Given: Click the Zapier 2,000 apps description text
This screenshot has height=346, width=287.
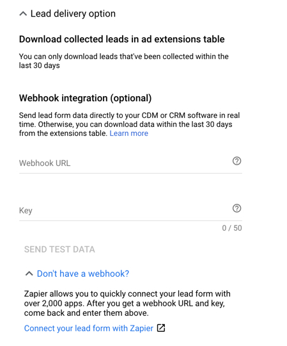Looking at the screenshot, I should pyautogui.click(x=127, y=304).
